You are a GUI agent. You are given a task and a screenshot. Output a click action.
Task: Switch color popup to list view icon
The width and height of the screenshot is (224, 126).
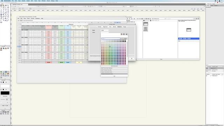(x=124, y=34)
